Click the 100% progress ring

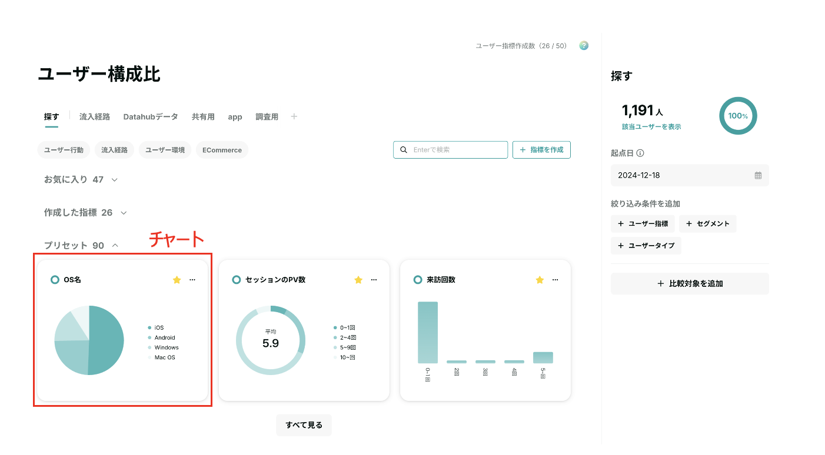[738, 116]
